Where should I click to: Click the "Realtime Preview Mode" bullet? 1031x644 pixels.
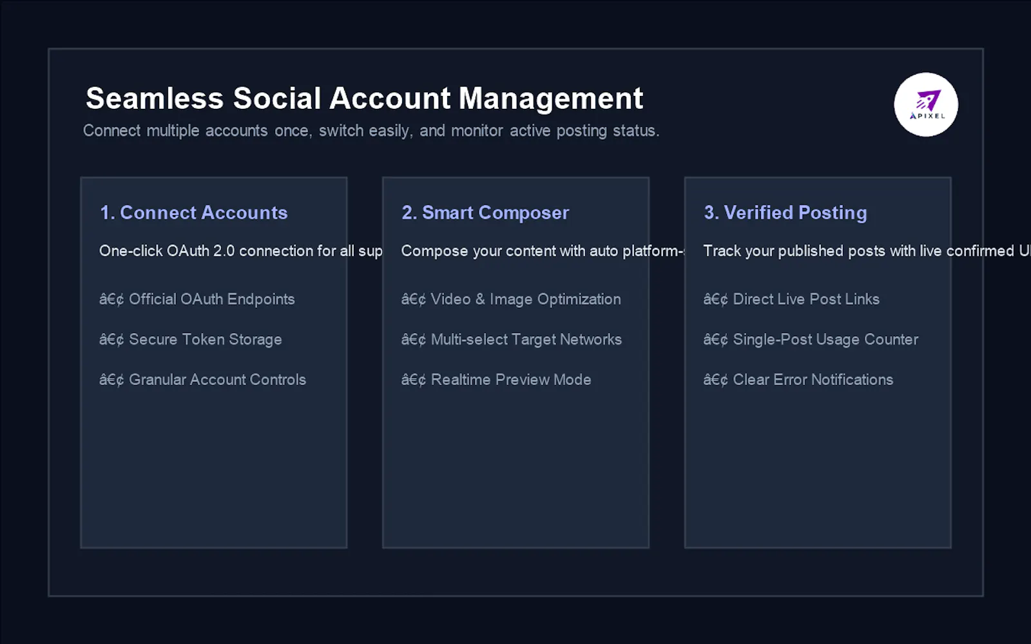496,380
